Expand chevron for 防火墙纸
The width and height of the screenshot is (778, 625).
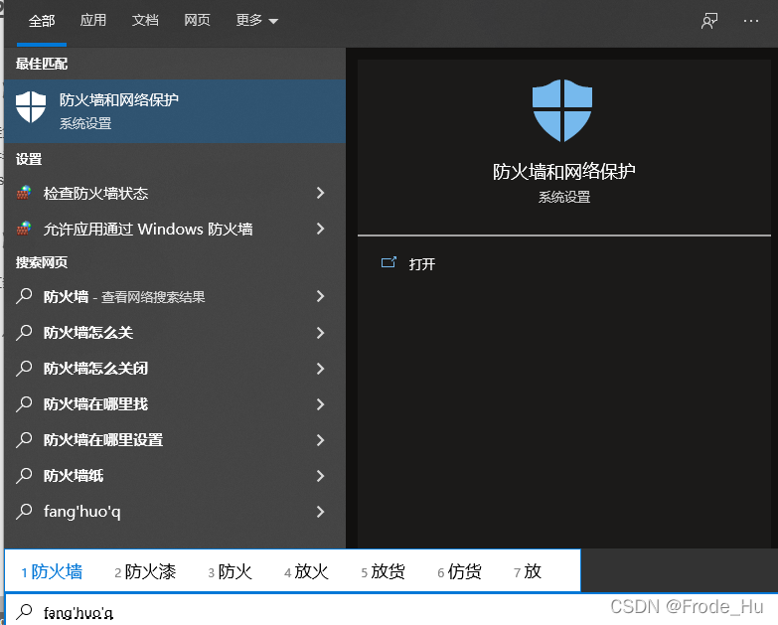321,476
